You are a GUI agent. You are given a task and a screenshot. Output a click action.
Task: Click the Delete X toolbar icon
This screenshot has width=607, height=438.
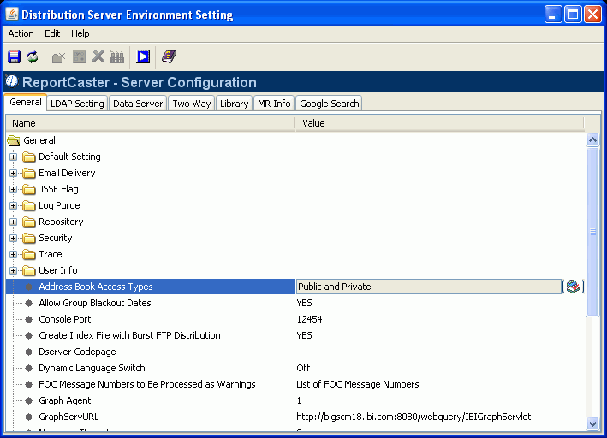click(x=98, y=56)
